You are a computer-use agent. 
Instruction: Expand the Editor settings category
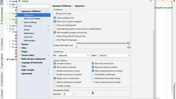coord(20,48)
